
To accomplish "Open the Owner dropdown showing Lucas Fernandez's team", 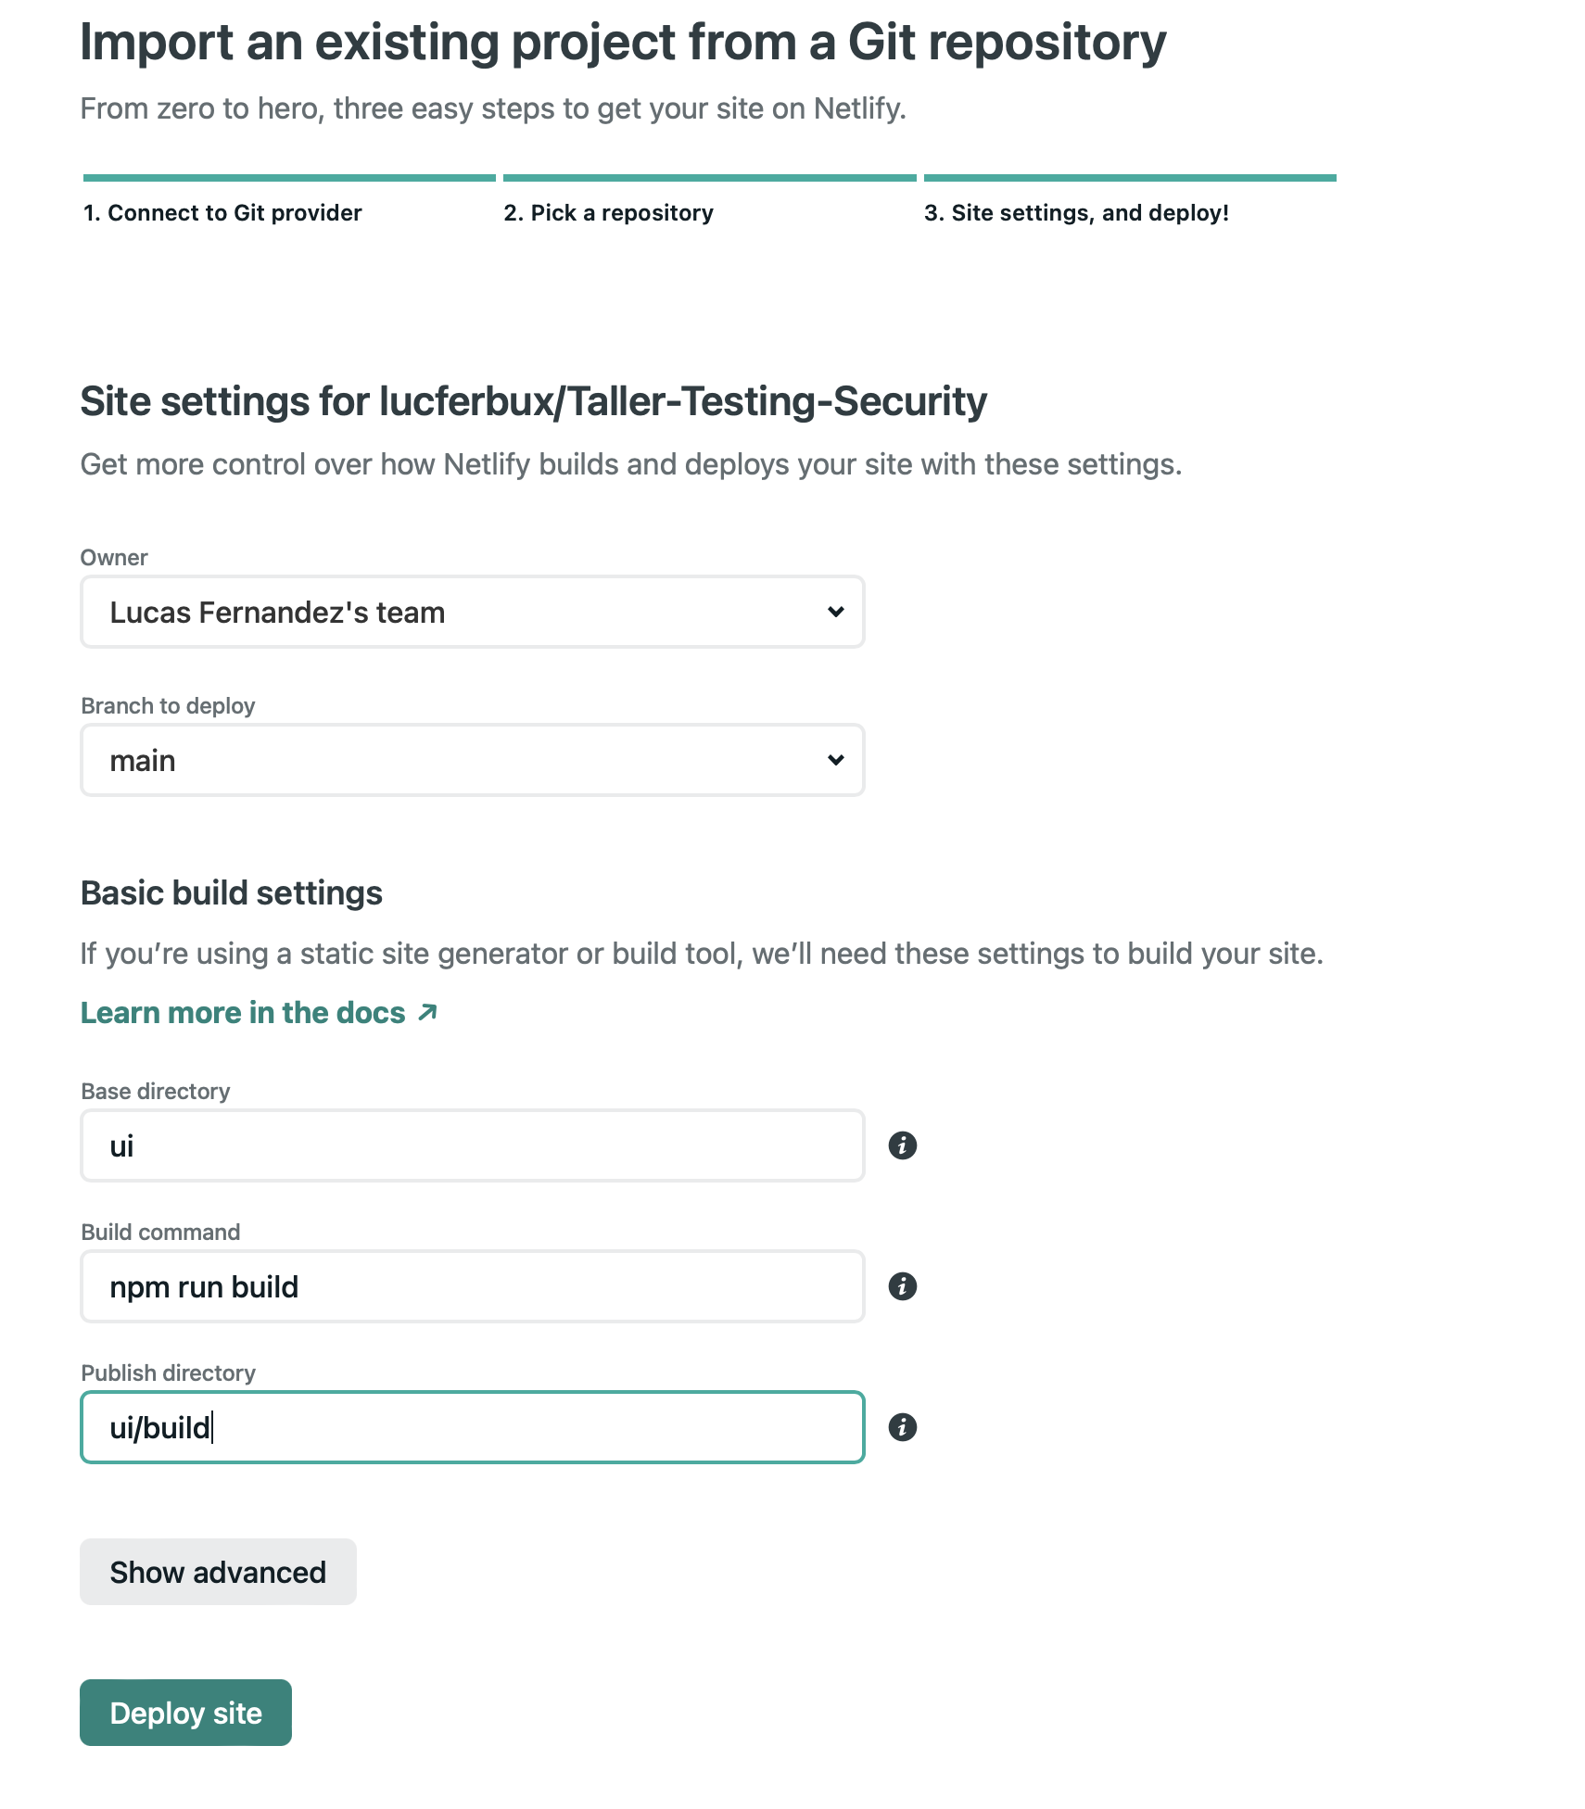I will point(472,612).
